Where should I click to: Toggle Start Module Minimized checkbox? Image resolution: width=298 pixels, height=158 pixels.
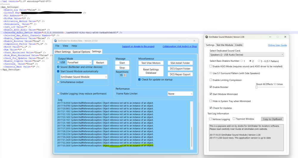[211, 94]
